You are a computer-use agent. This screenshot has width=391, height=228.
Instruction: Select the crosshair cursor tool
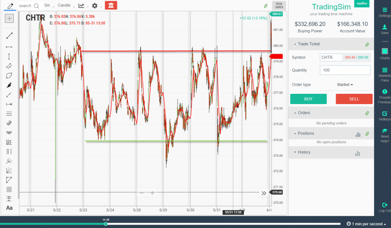(x=9, y=18)
